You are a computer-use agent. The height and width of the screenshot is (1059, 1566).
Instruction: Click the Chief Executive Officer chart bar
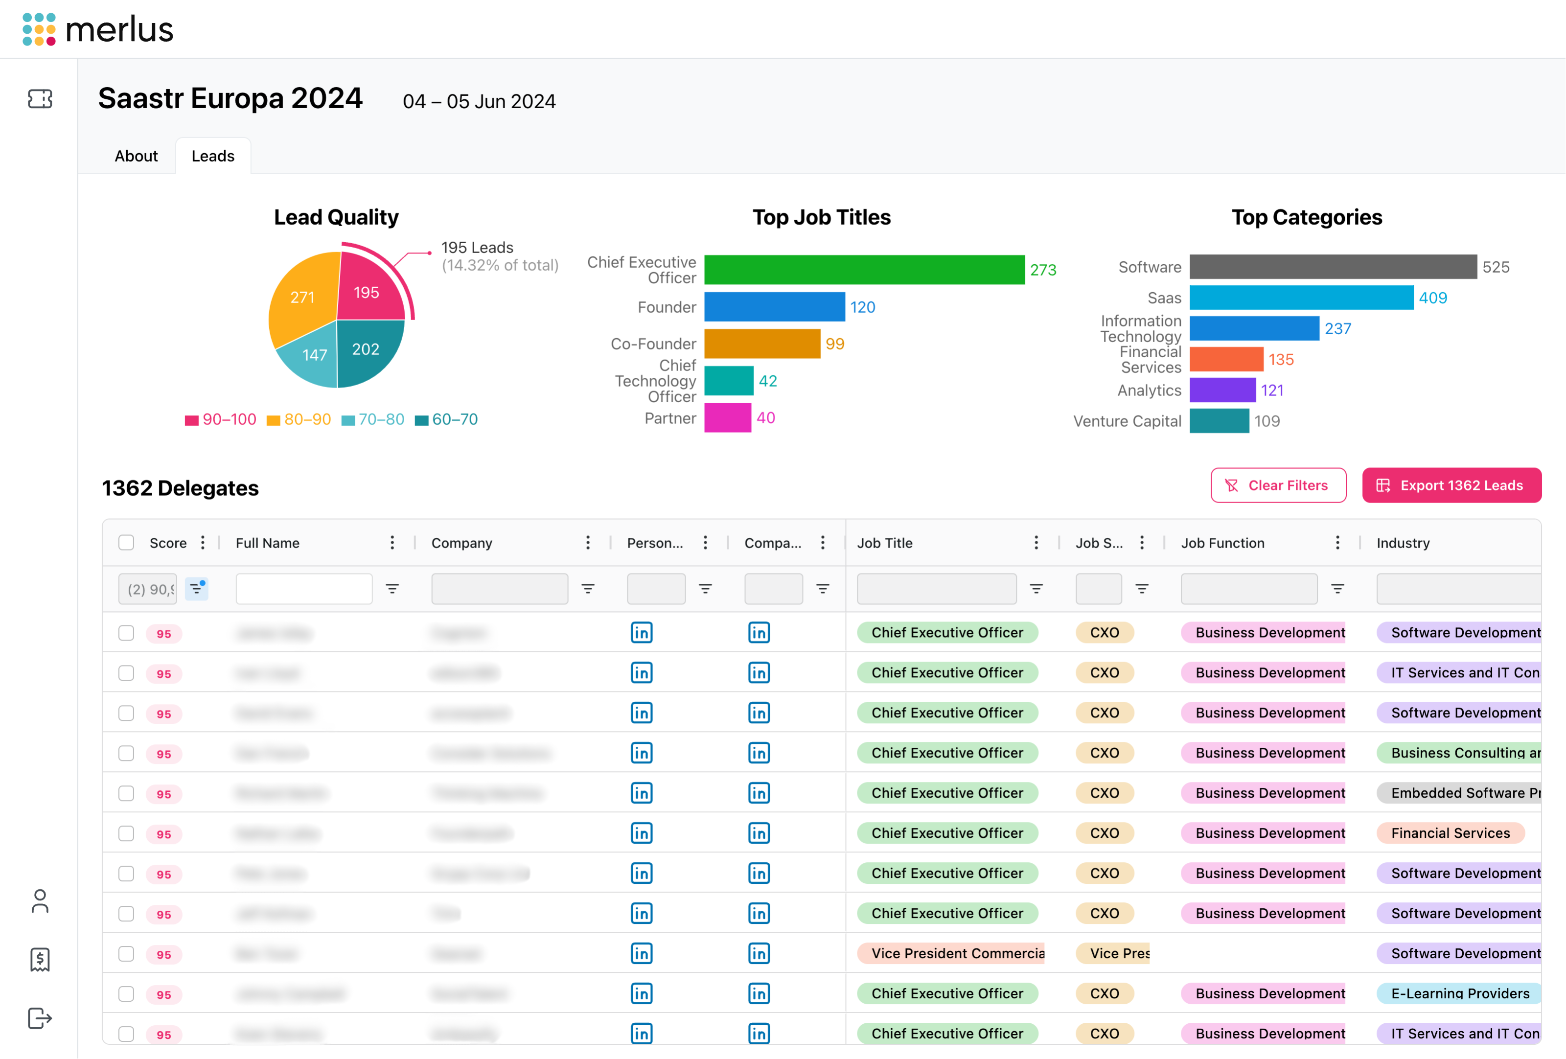click(x=865, y=270)
